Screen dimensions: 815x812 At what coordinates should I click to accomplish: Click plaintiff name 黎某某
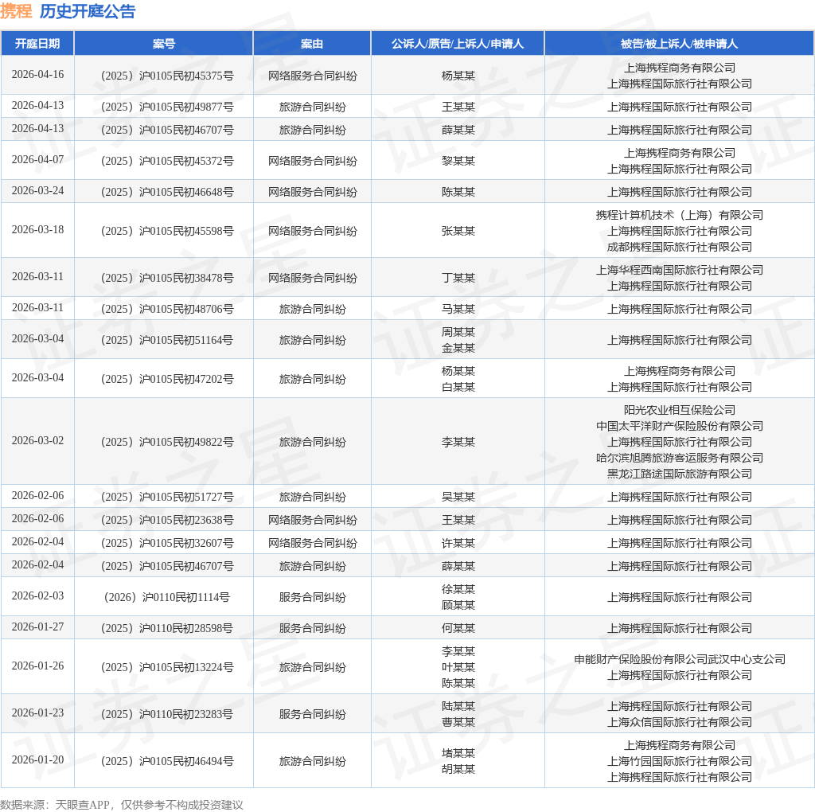pos(458,161)
